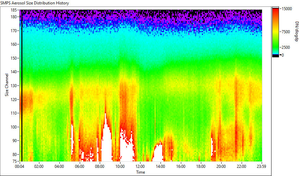
Task: Click the 18:00 time axis label
Action: pos(201,167)
